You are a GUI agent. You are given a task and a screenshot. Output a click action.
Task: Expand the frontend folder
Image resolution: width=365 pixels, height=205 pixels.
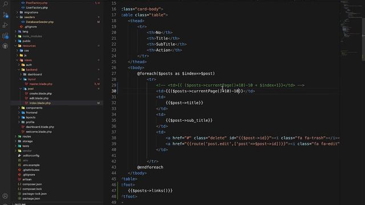coord(19,113)
